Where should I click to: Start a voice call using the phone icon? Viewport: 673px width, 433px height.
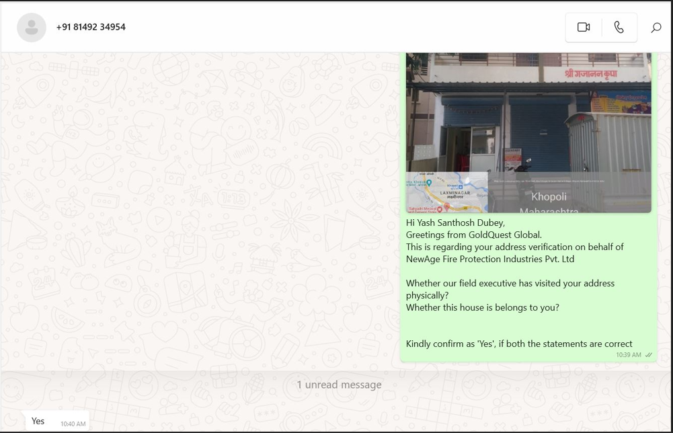619,28
